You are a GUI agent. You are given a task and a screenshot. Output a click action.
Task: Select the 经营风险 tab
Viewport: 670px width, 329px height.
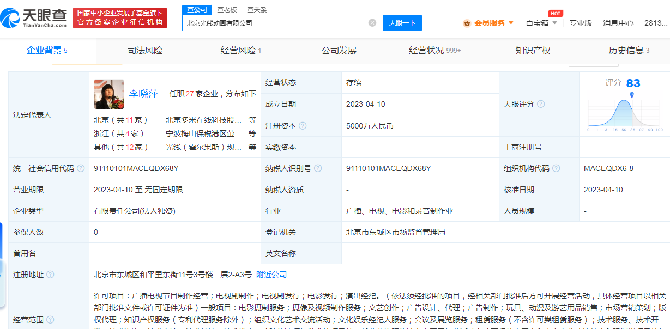[x=241, y=51]
